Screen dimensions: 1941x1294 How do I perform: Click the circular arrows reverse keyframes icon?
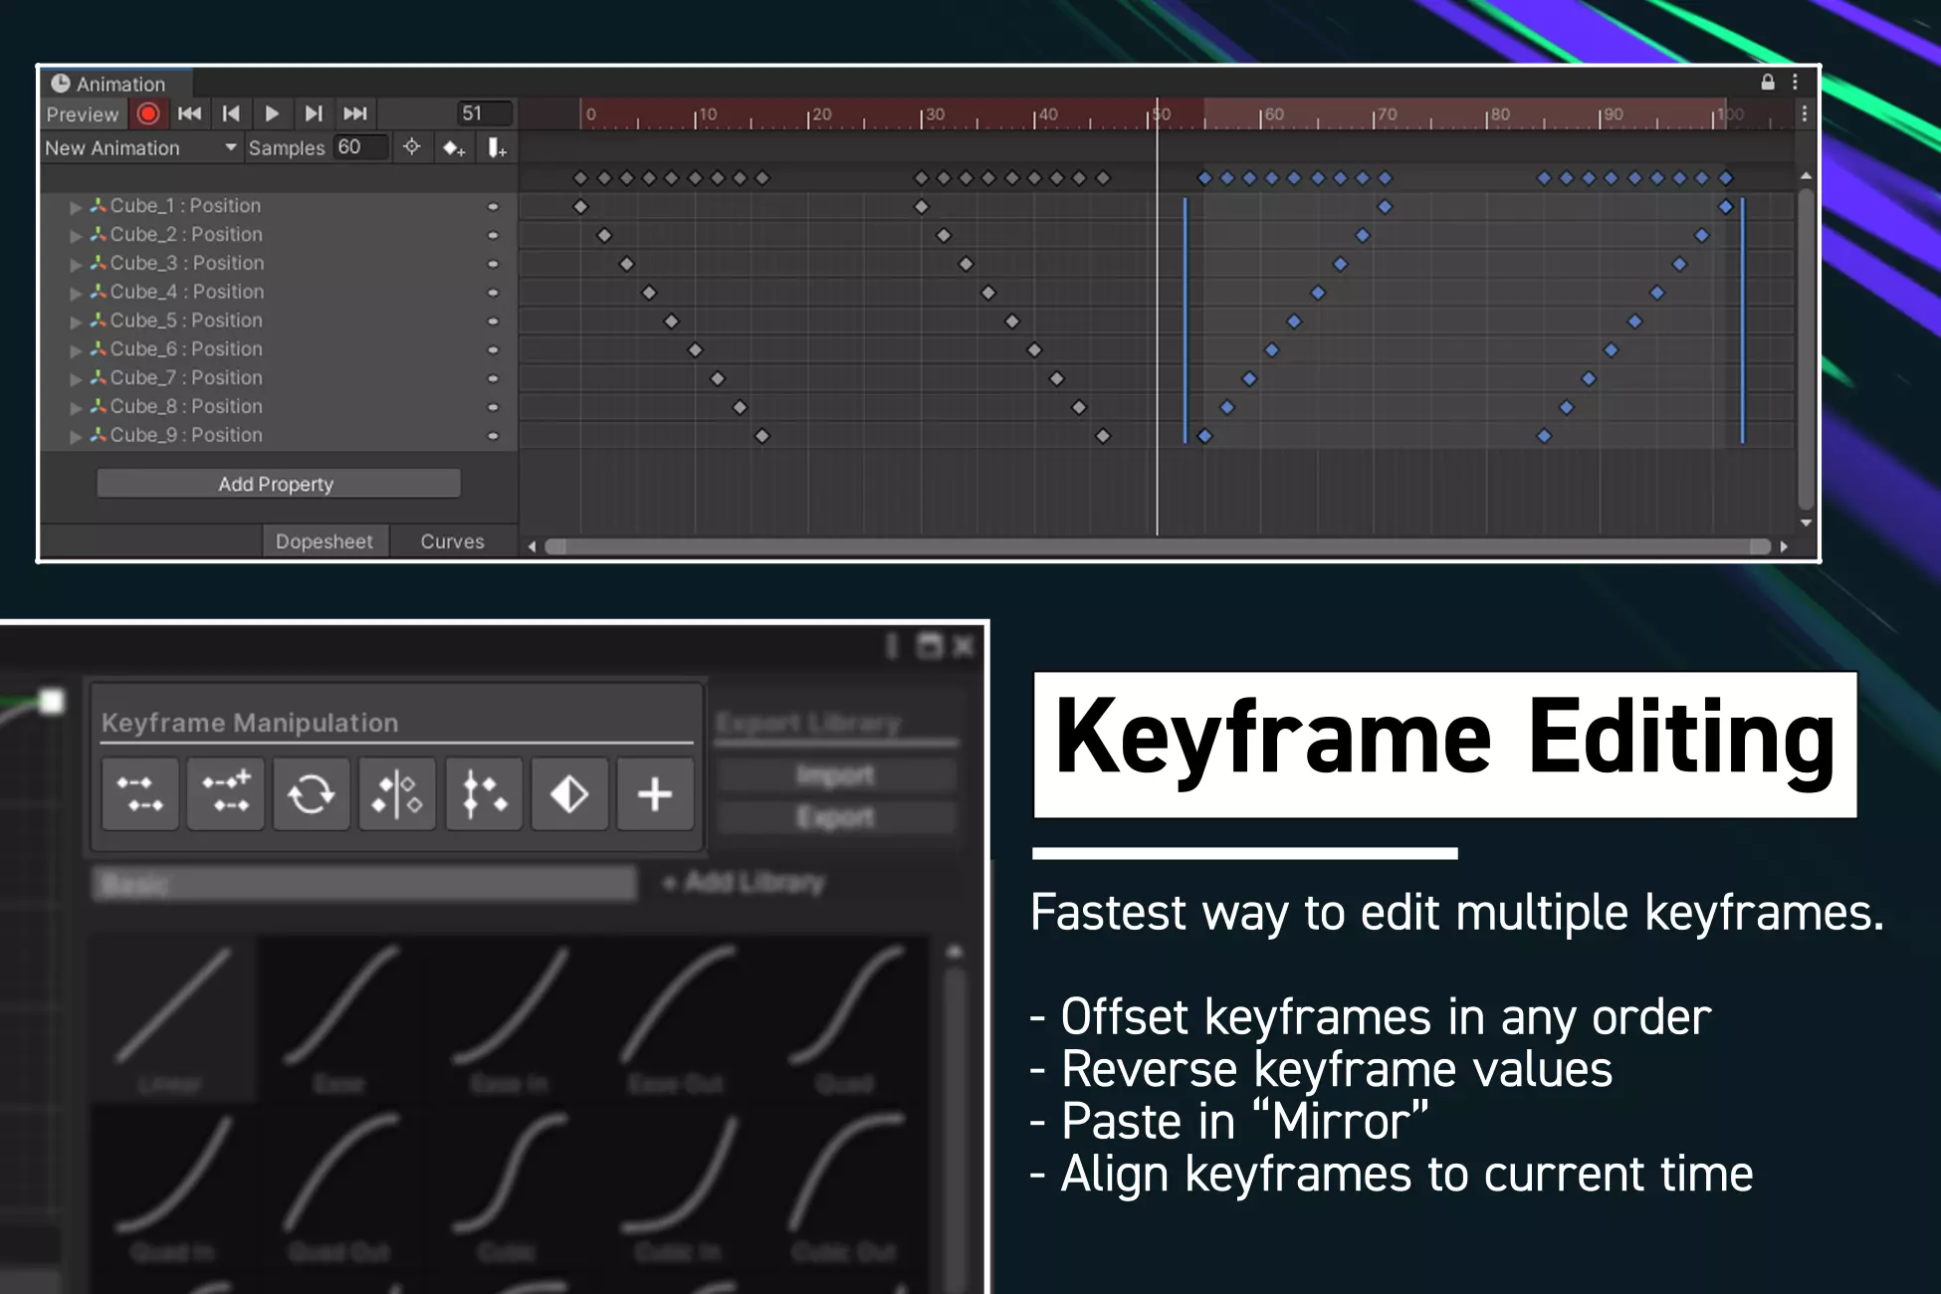point(312,794)
